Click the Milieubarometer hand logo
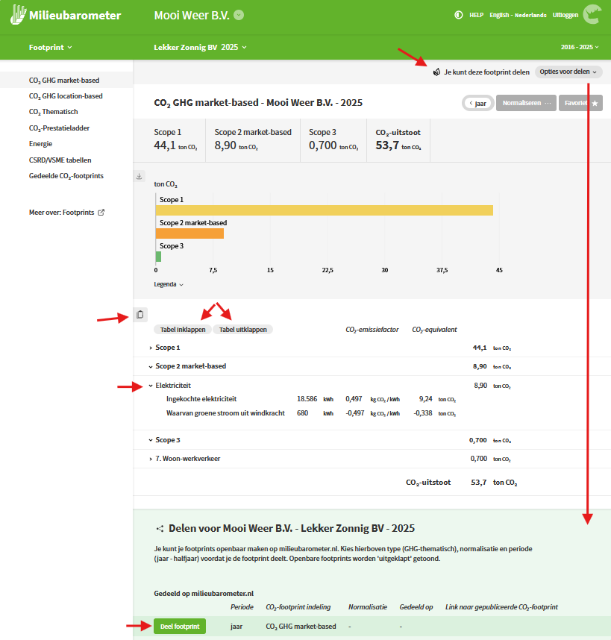Image resolution: width=611 pixels, height=640 pixels. [18, 15]
